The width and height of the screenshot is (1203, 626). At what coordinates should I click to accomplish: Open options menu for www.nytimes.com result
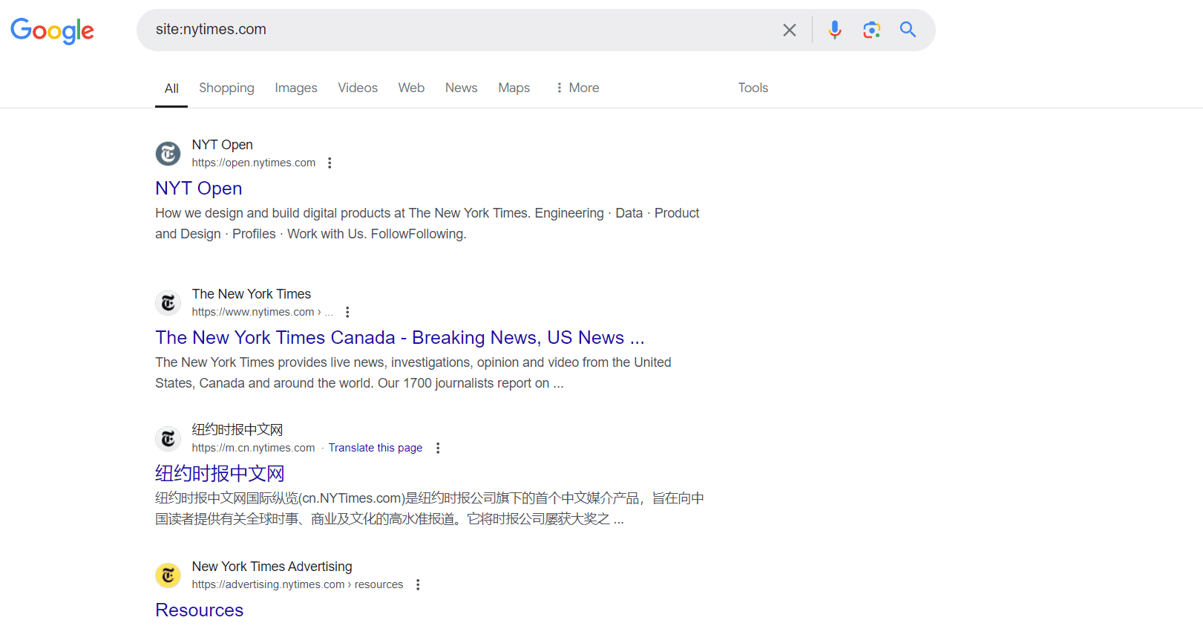347,312
